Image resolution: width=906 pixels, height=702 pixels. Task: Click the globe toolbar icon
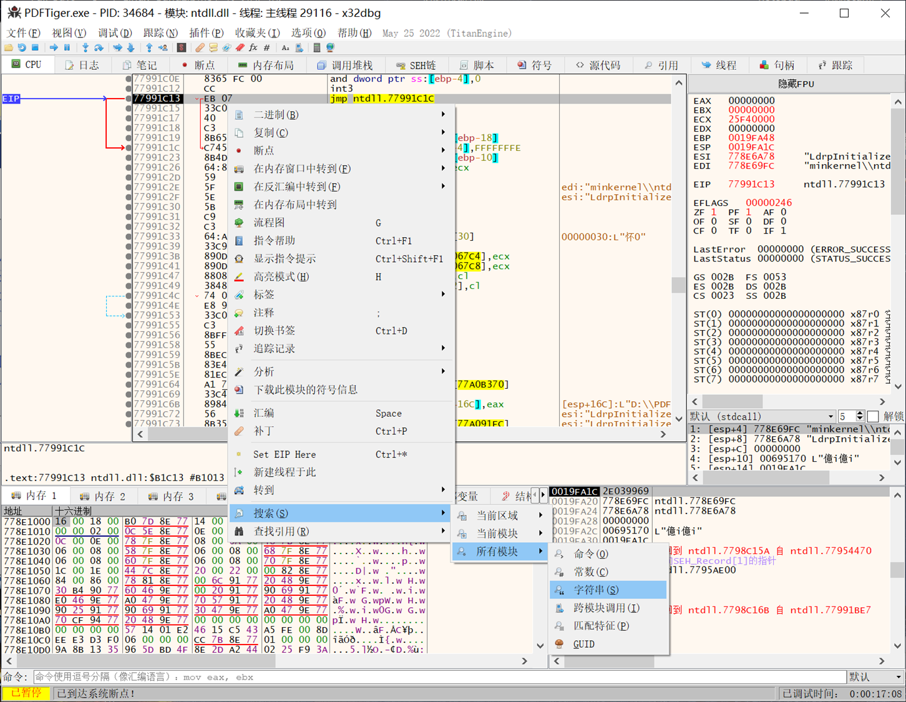(x=331, y=48)
